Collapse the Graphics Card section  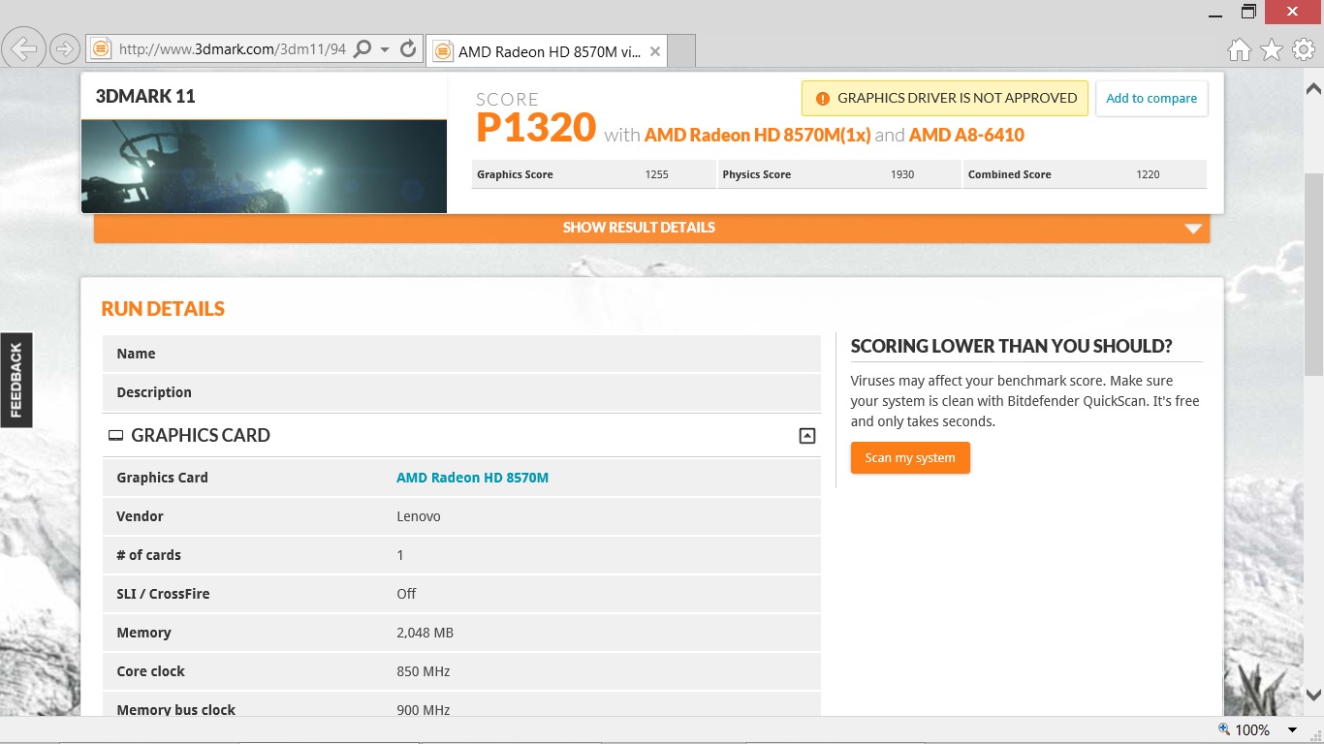(x=806, y=436)
